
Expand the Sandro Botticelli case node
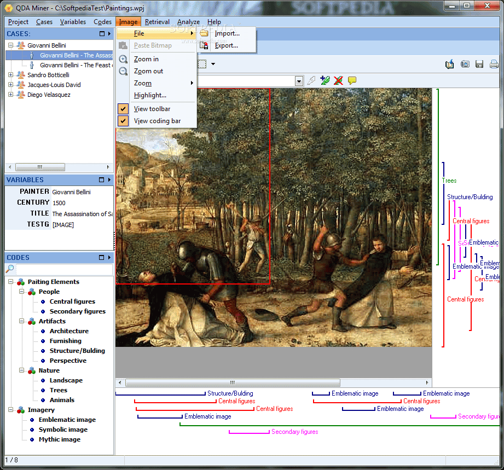[x=10, y=75]
